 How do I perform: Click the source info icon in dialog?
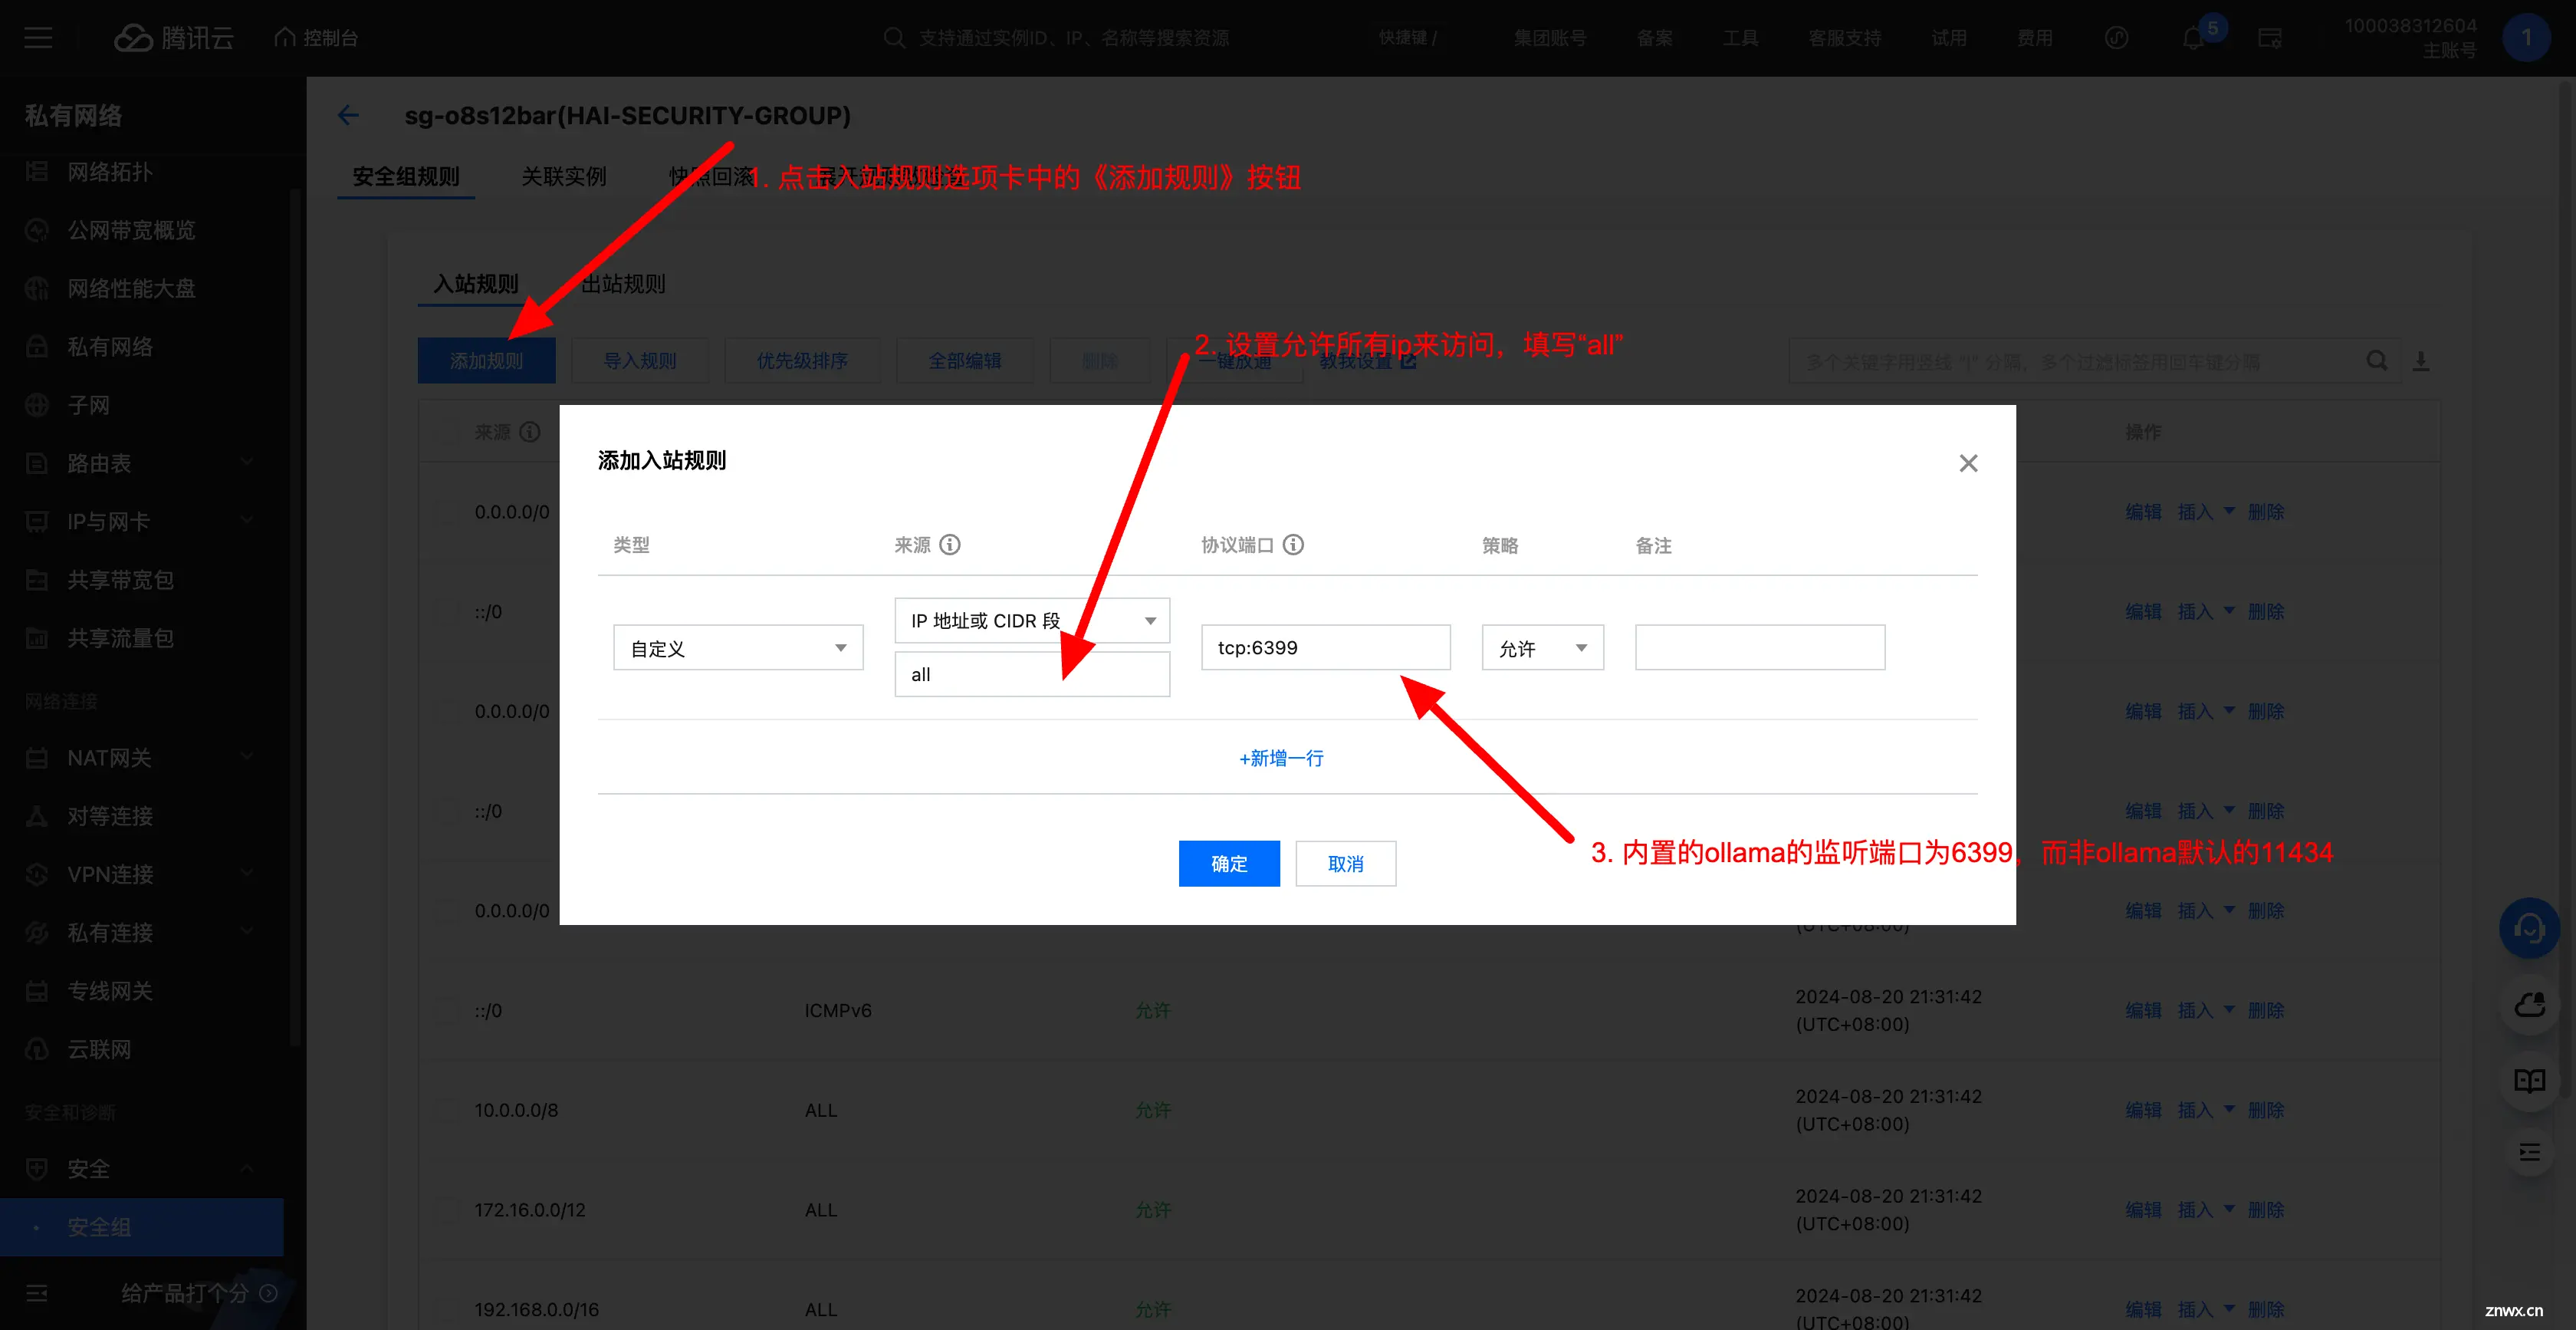click(x=950, y=545)
